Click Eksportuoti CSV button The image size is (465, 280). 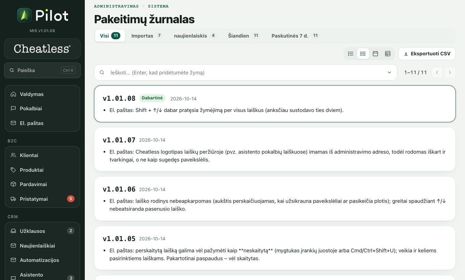click(x=427, y=54)
